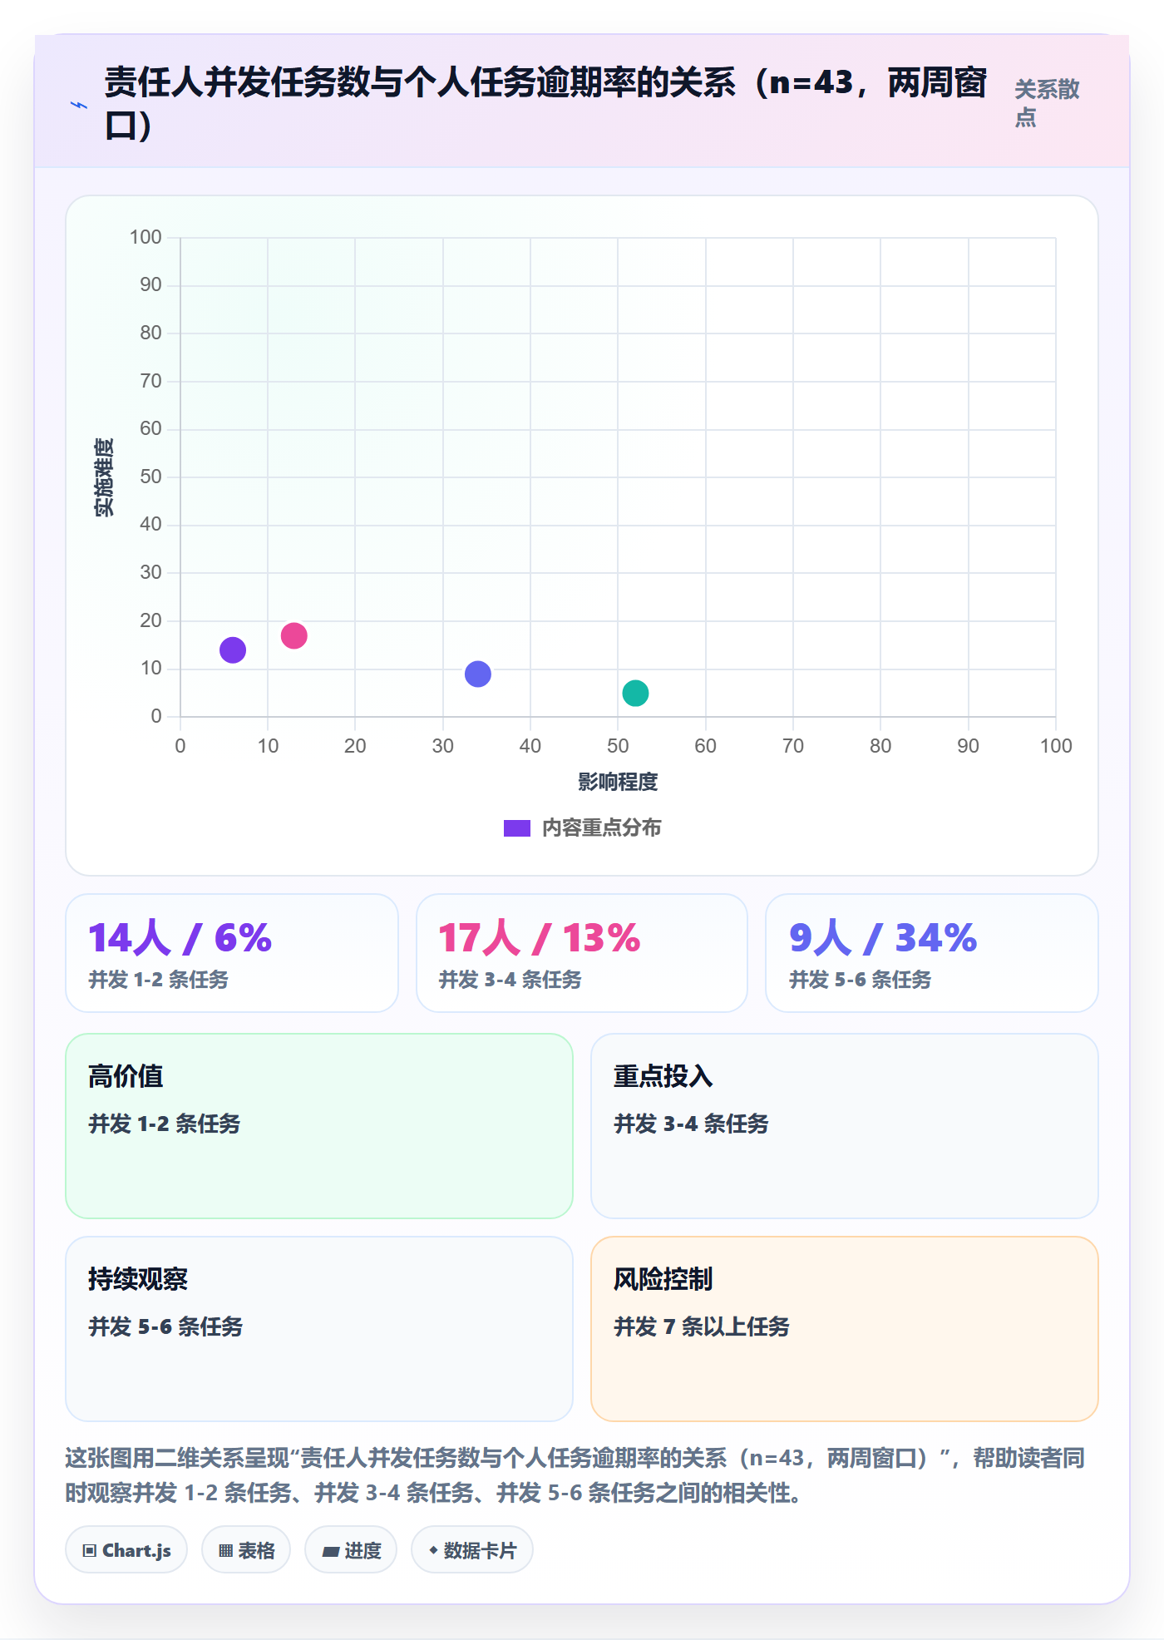1164x1640 pixels.
Task: Open the 14人 / 6% data card
Action: pyautogui.click(x=232, y=953)
